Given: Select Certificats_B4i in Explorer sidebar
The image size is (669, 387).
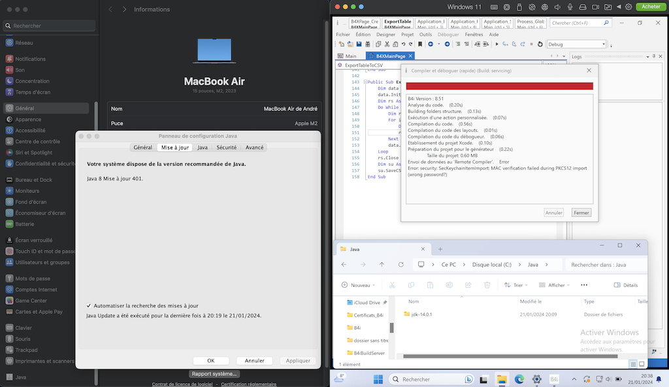Looking at the screenshot, I should coord(365,315).
